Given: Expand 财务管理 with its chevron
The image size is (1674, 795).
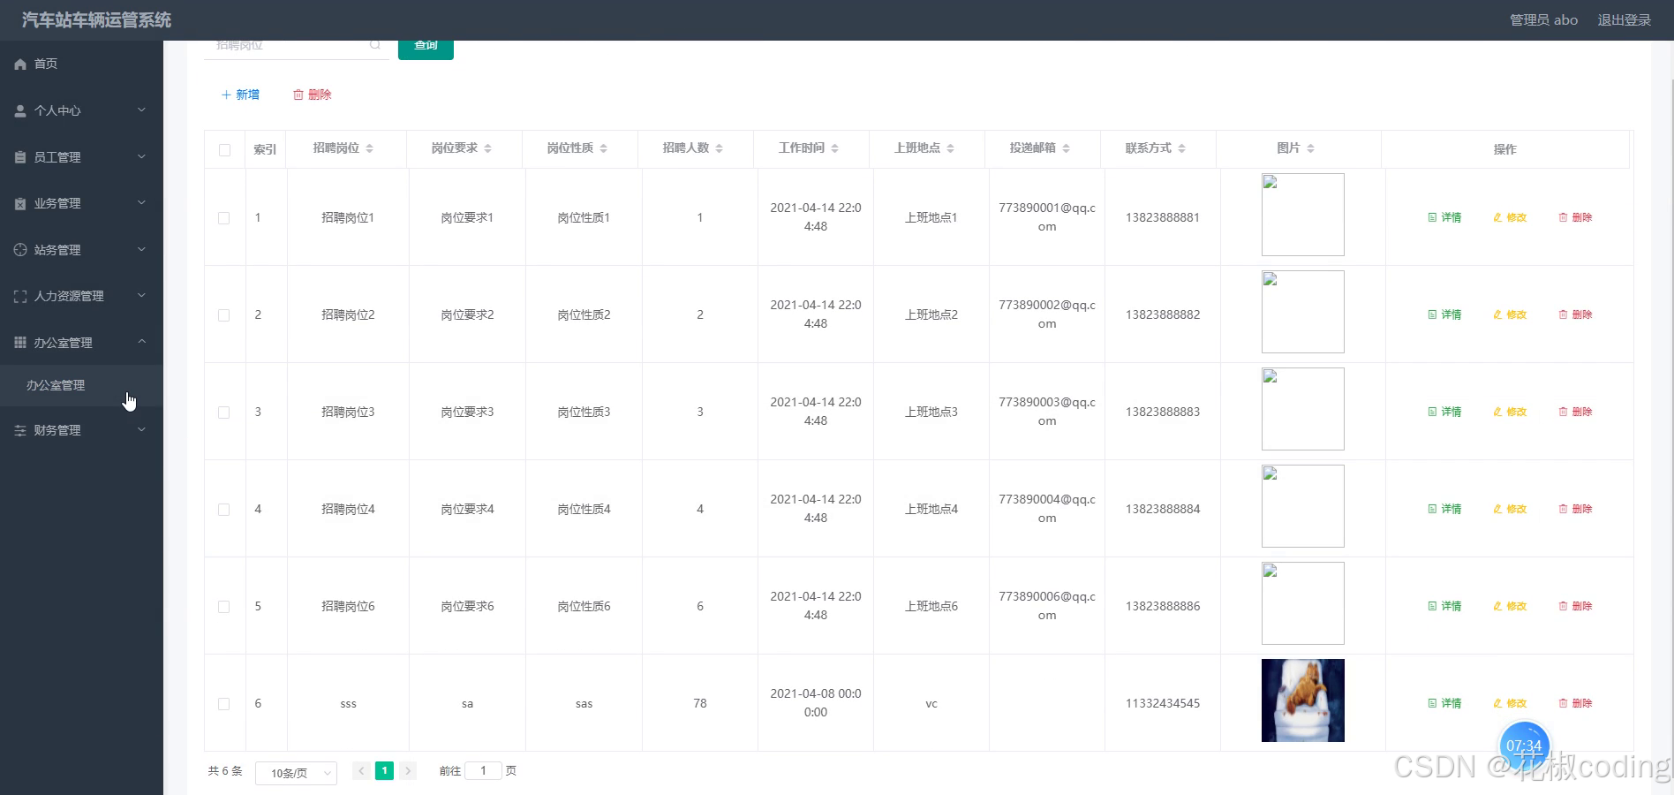Looking at the screenshot, I should pos(141,429).
